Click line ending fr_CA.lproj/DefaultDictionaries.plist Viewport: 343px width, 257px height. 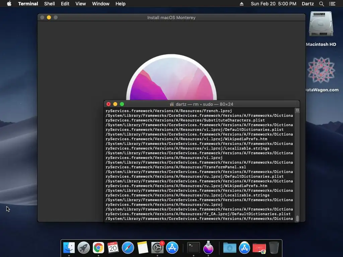pyautogui.click(x=198, y=214)
